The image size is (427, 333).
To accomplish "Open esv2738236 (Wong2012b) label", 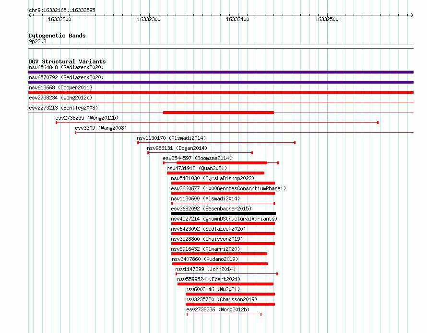I will pyautogui.click(x=218, y=309).
